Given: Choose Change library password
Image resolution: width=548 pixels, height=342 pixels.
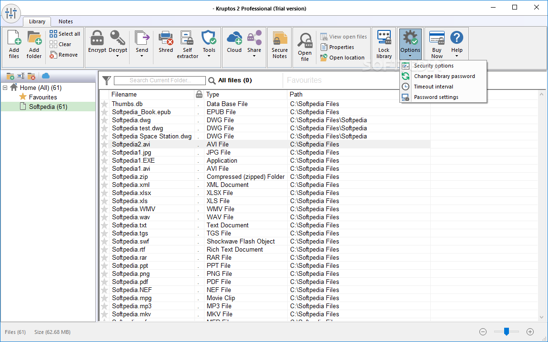Looking at the screenshot, I should pyautogui.click(x=443, y=76).
